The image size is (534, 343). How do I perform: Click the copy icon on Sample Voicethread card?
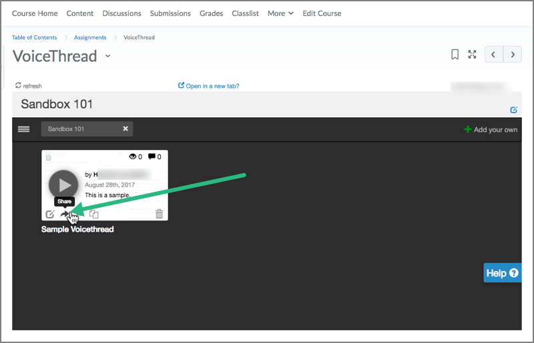[93, 214]
